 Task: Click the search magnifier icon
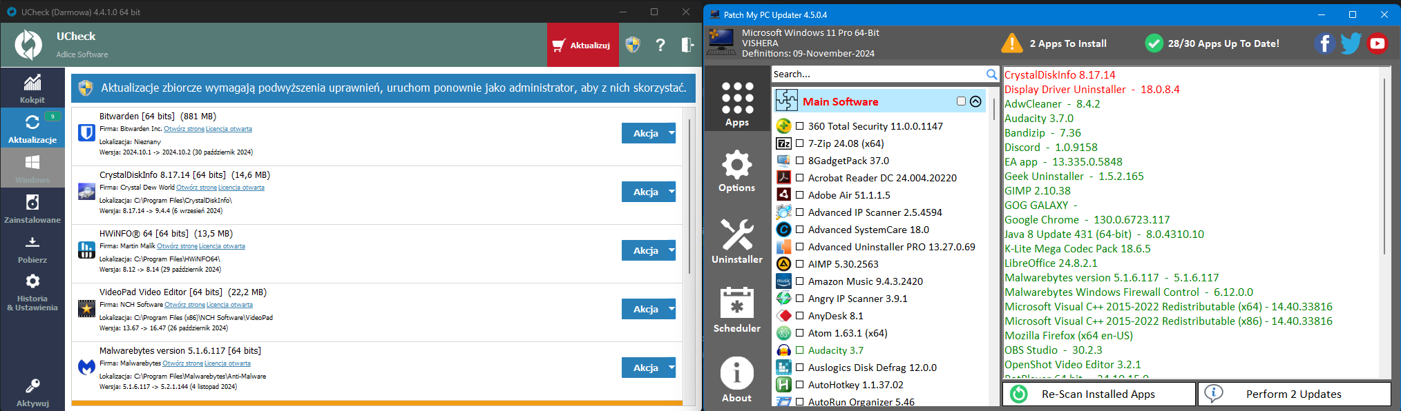click(x=991, y=74)
